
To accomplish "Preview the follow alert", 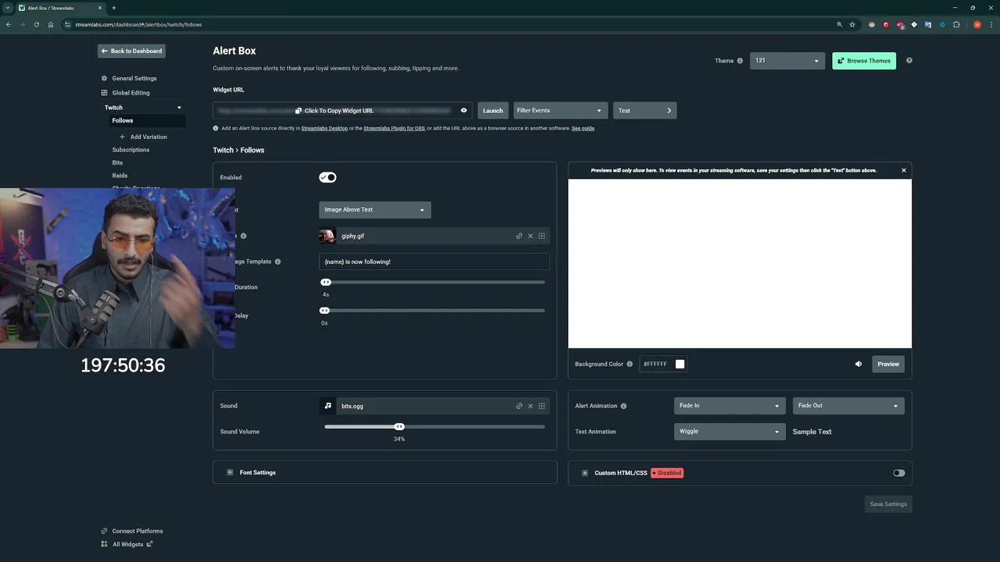I will pos(888,364).
